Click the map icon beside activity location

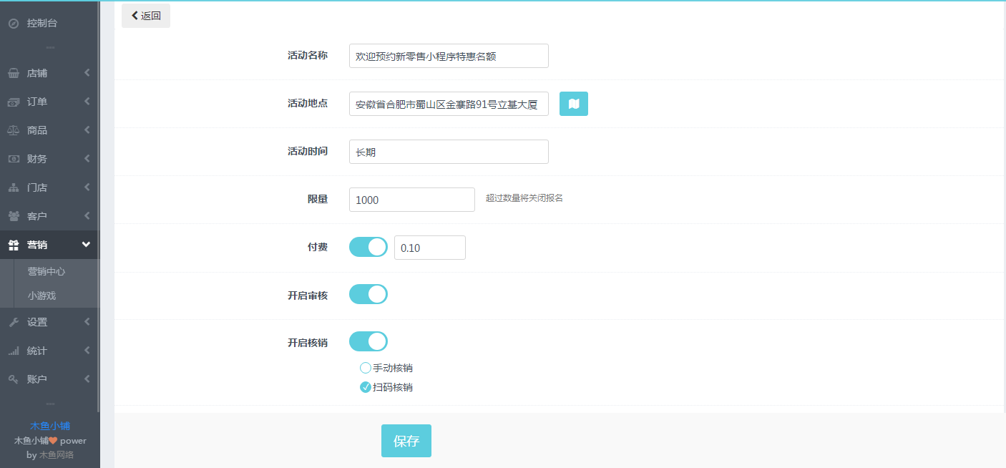[x=573, y=104]
